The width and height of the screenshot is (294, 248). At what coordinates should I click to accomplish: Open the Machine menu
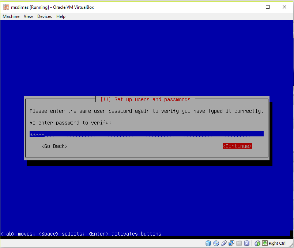[11, 16]
